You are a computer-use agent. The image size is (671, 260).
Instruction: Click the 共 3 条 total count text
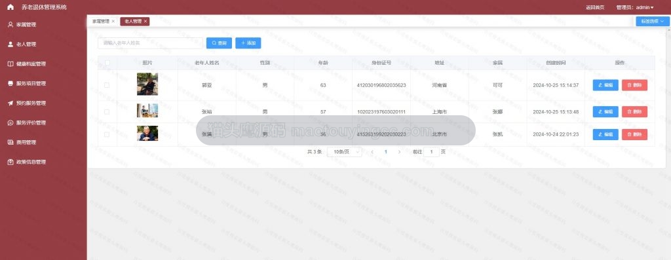(x=314, y=152)
